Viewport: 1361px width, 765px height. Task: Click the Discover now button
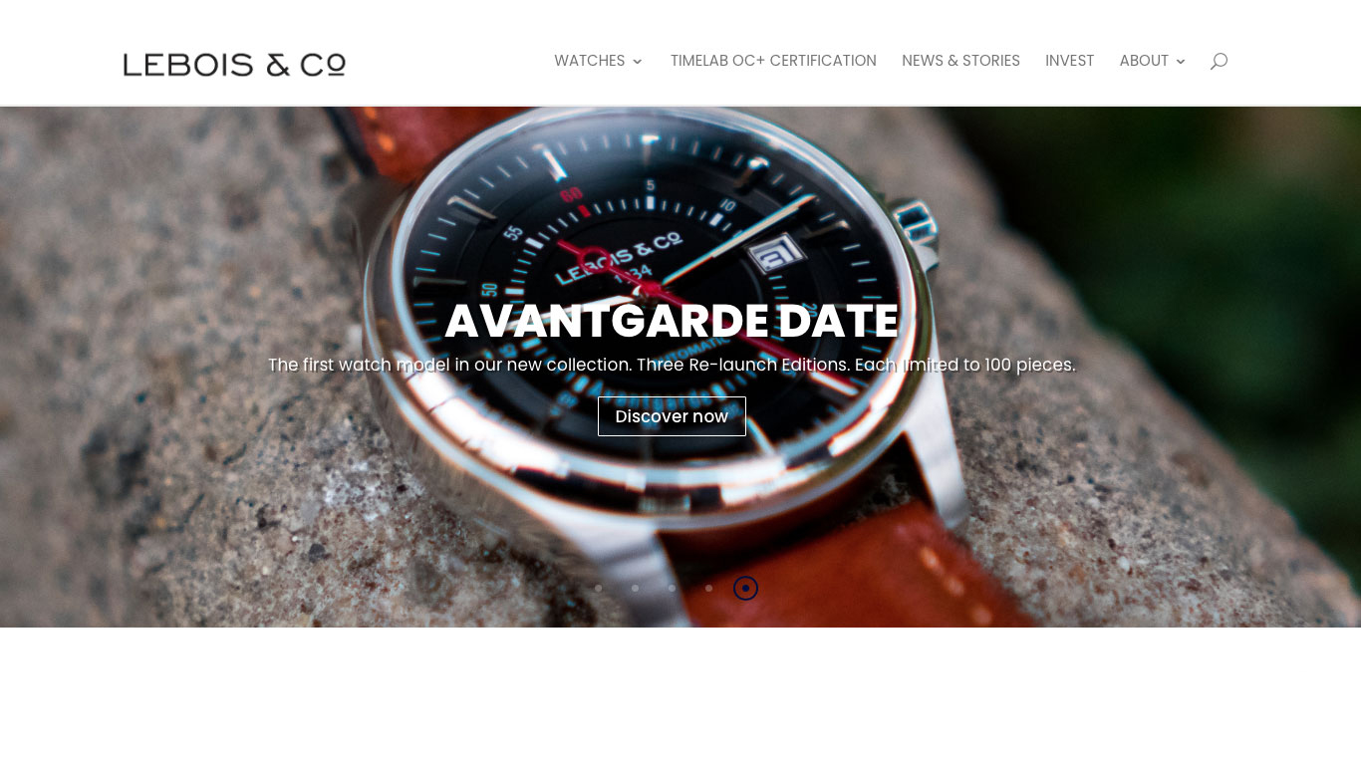coord(672,416)
